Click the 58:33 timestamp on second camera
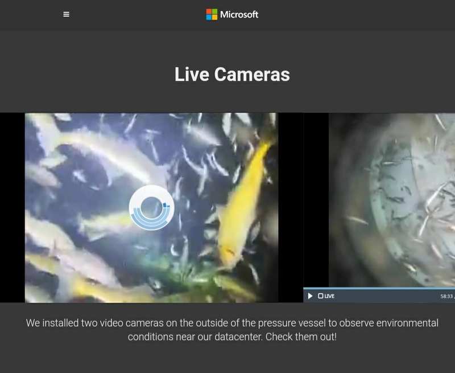Image resolution: width=455 pixels, height=373 pixels. tap(447, 296)
